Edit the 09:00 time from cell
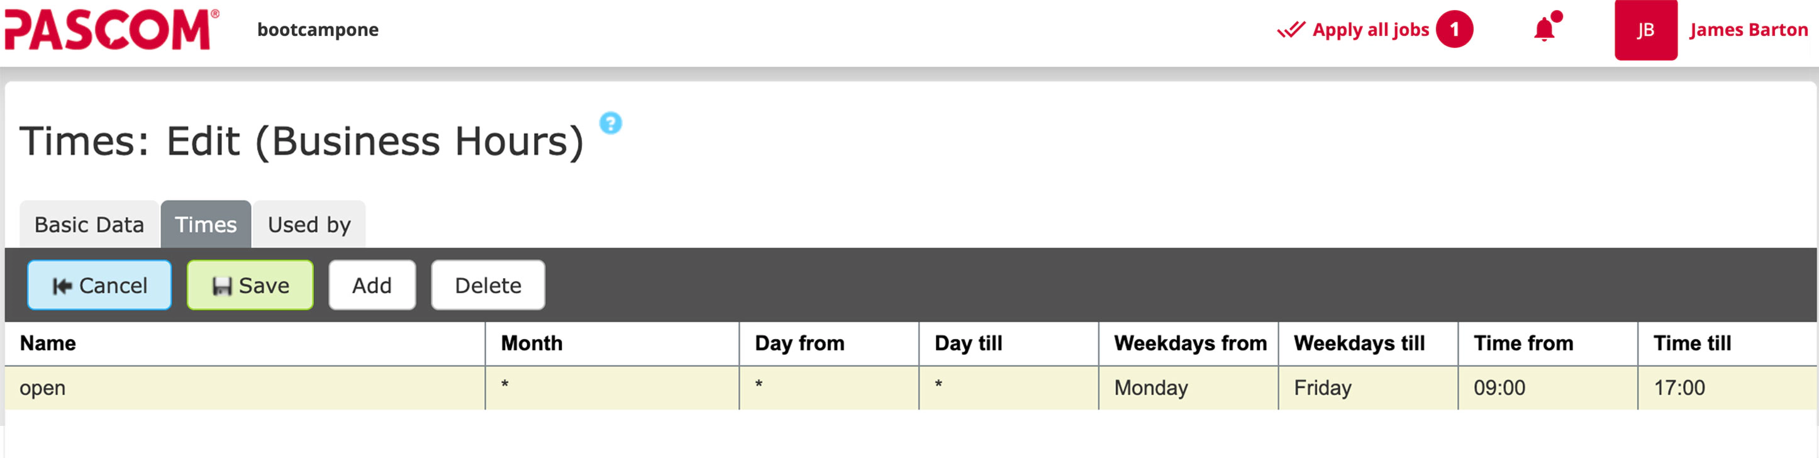This screenshot has height=458, width=1819. pos(1548,388)
